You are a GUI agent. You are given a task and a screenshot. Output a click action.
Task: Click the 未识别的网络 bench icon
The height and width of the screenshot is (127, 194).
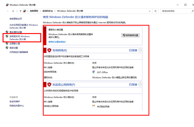[94, 106]
